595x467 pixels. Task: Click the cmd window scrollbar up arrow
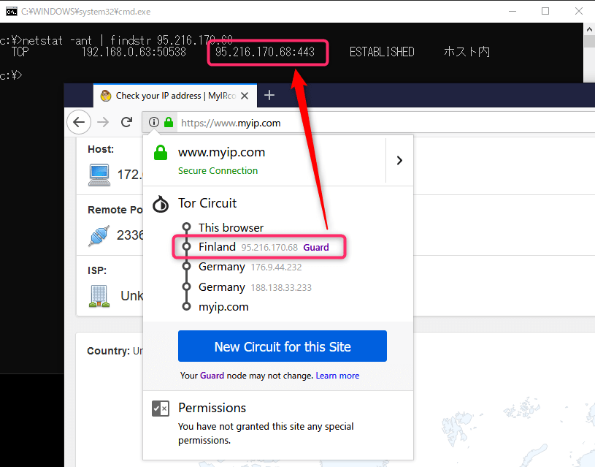coord(589,29)
